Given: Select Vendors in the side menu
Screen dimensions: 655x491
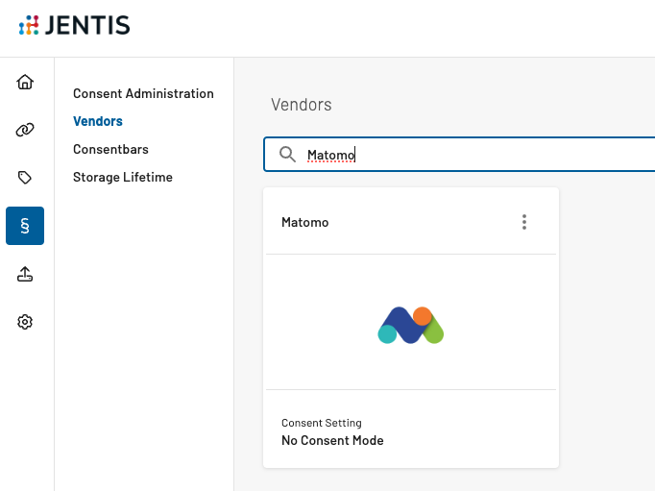Looking at the screenshot, I should (98, 121).
